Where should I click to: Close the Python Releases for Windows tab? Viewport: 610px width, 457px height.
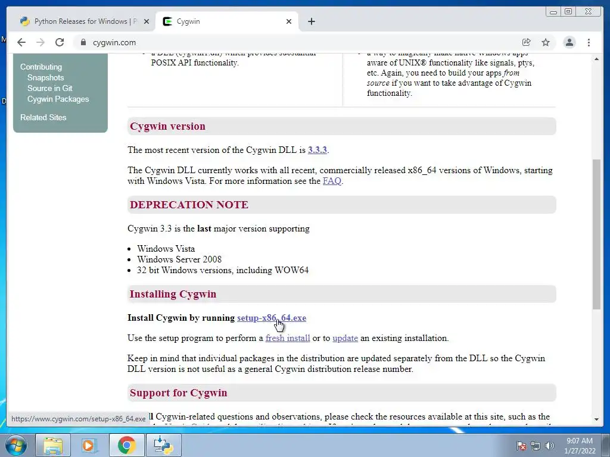point(147,21)
